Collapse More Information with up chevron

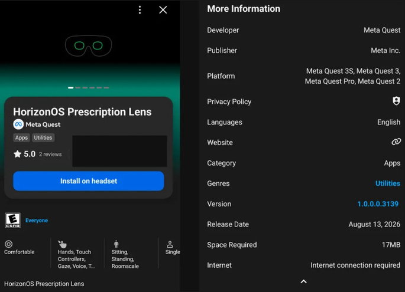[304, 281]
